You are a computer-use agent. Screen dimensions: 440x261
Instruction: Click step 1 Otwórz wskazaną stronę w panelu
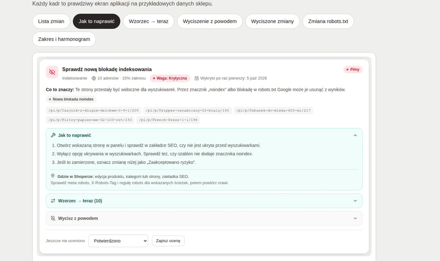[159, 145]
